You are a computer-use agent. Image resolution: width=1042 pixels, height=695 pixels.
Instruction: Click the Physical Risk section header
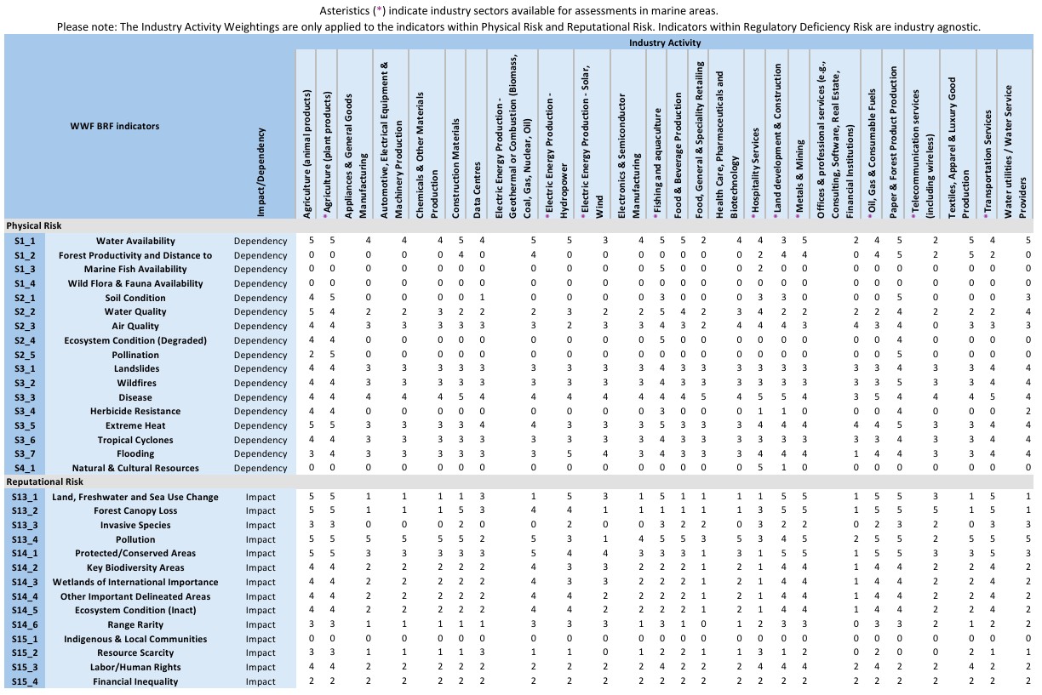34,226
